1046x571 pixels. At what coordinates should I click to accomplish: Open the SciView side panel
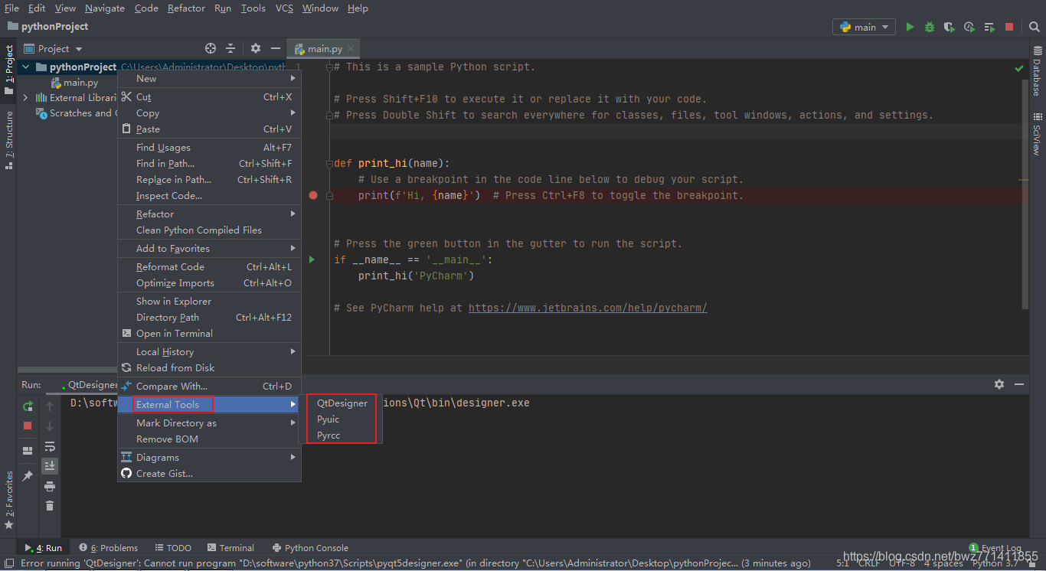[x=1037, y=134]
